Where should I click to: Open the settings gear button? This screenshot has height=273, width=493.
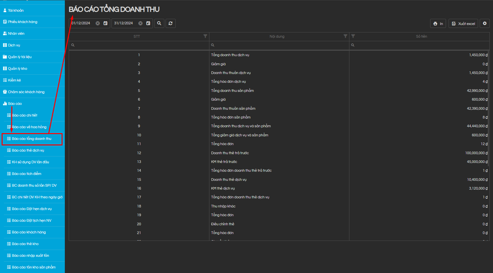pyautogui.click(x=485, y=23)
